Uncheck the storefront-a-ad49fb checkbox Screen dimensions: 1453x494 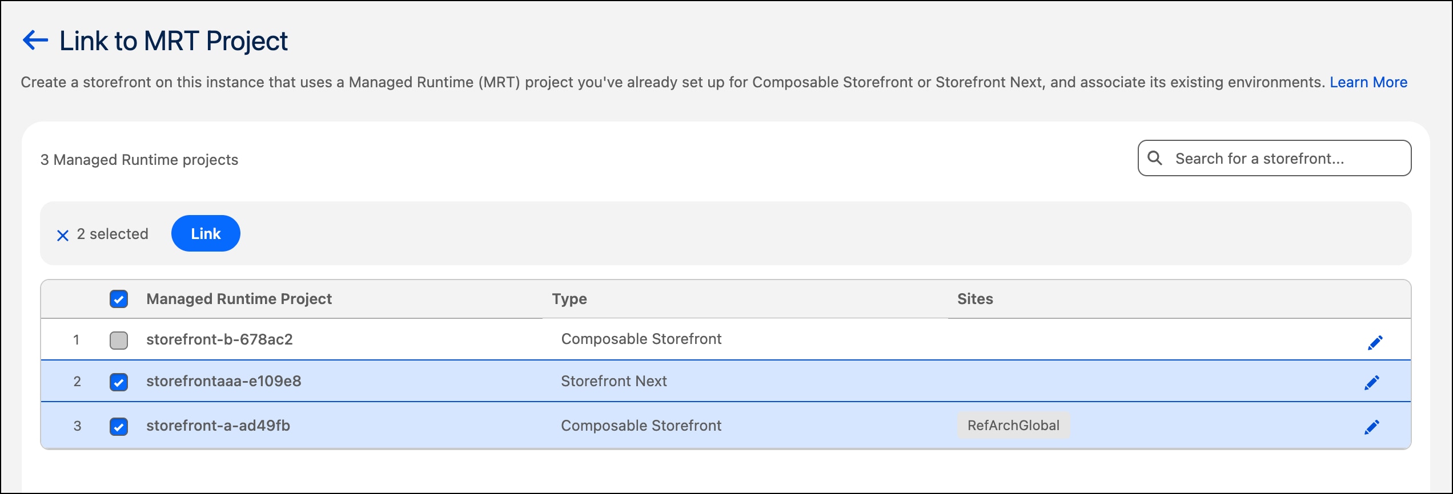tap(119, 426)
